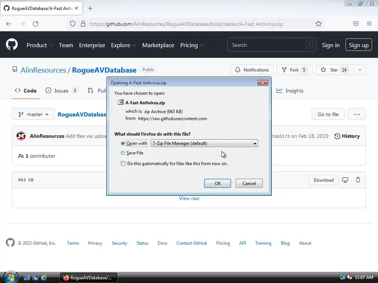
Task: Click Cancel in the download dialog
Action: point(249,184)
